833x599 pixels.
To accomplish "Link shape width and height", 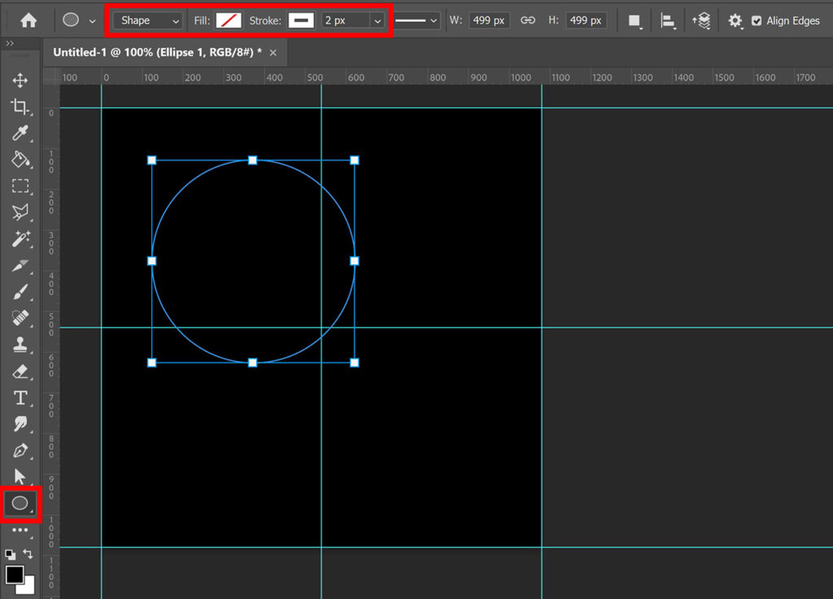I will tap(527, 20).
